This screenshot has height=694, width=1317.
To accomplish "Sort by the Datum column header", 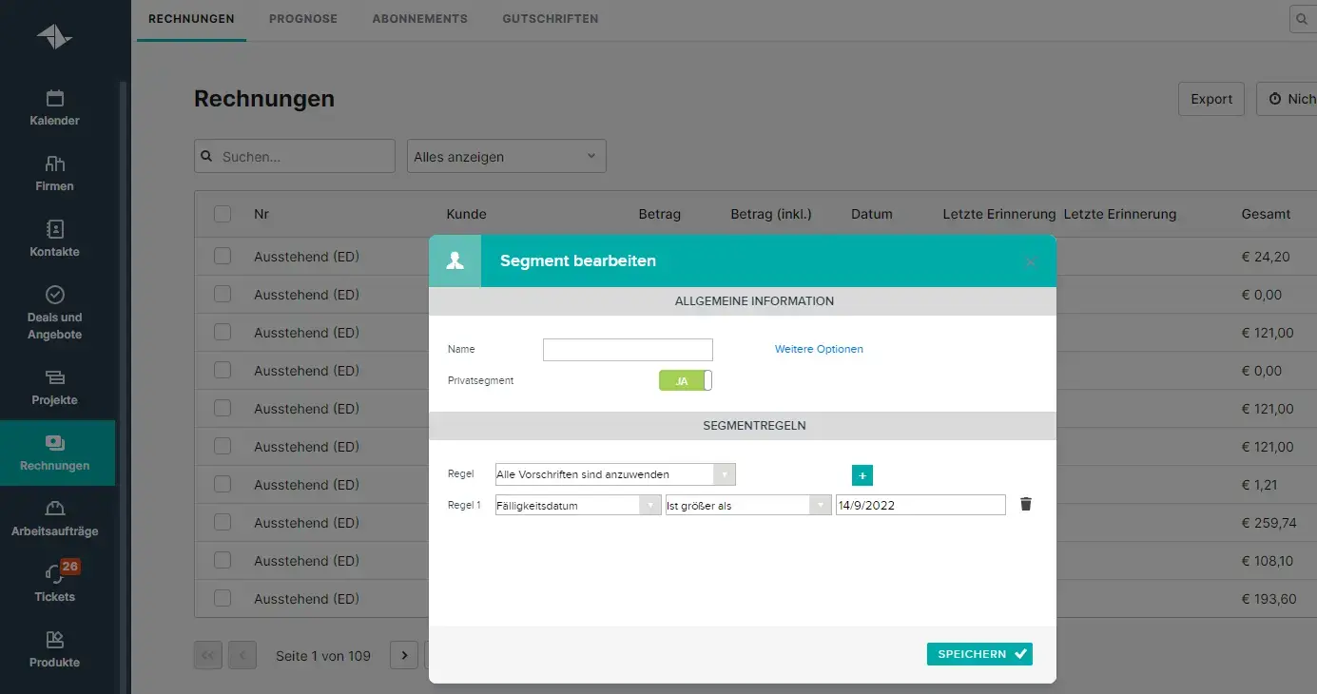I will click(872, 214).
